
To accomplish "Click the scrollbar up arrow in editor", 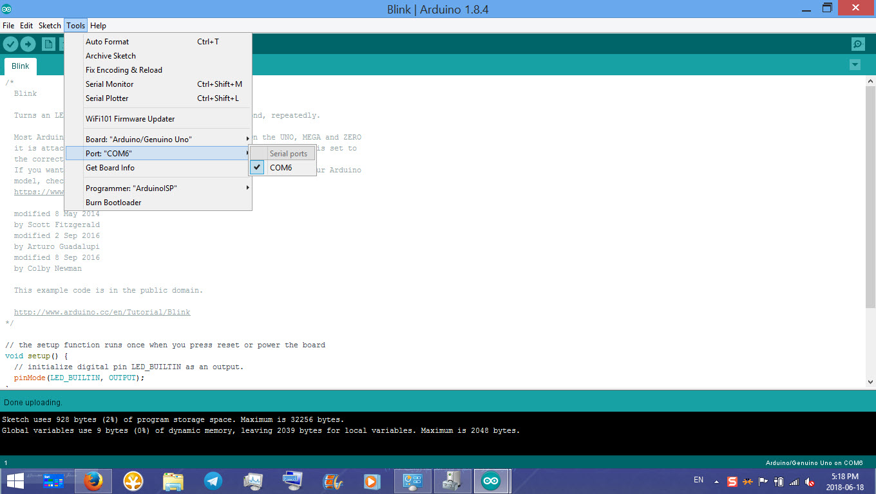I will point(870,81).
